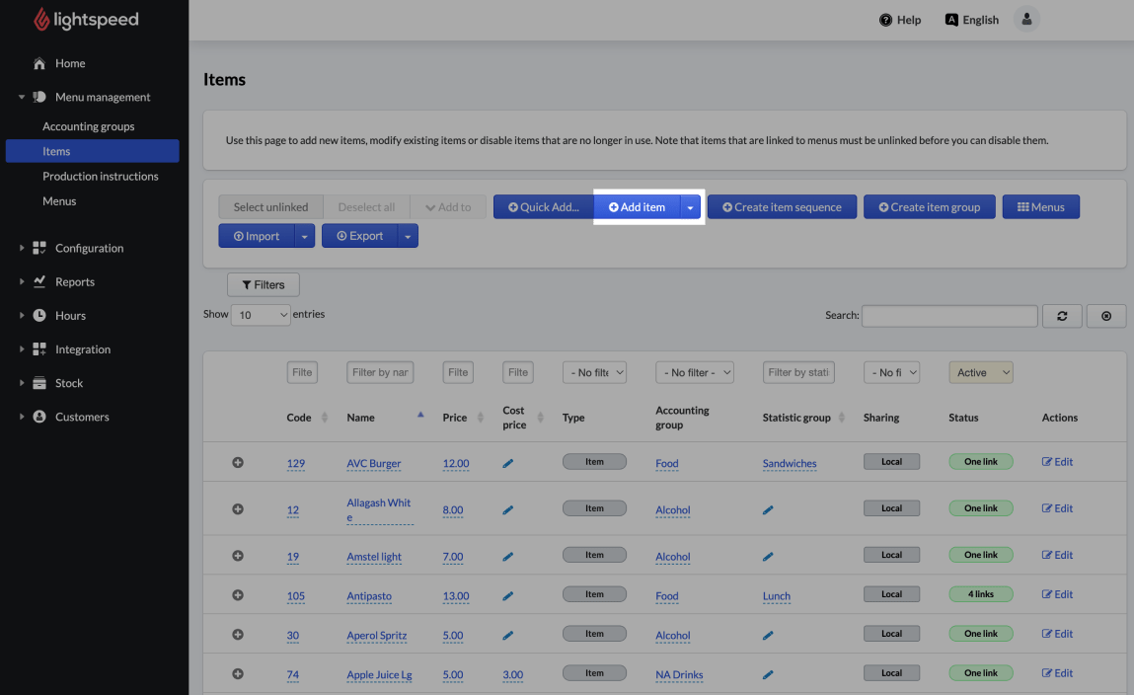Open Accounting groups in the sidebar

[88, 126]
